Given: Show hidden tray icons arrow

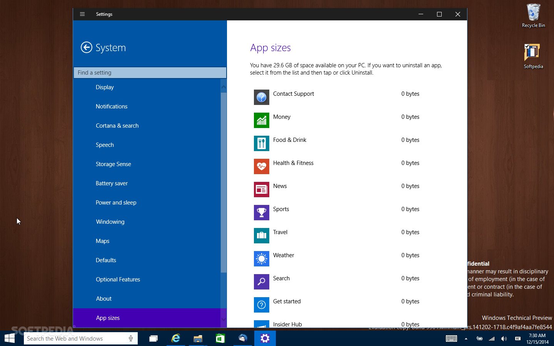Looking at the screenshot, I should point(466,339).
